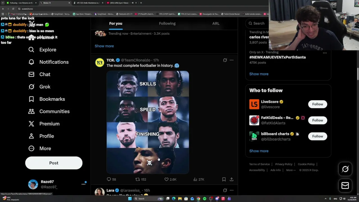This screenshot has height=202, width=359.
Task: Open Cookie Policy link
Action: point(306,164)
